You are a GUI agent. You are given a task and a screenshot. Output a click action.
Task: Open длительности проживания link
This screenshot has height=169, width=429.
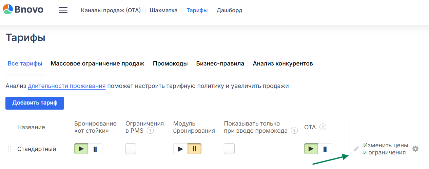(x=66, y=86)
